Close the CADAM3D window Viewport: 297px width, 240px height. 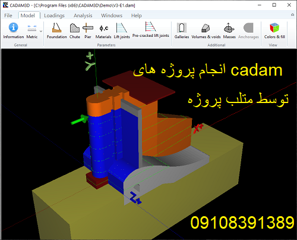point(289,5)
